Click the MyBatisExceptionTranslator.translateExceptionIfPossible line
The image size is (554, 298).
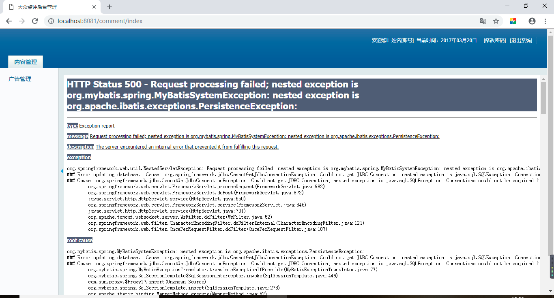tap(233, 269)
